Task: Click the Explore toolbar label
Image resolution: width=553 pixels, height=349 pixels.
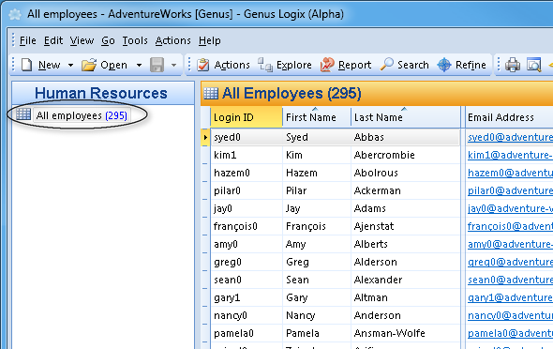Action: point(294,65)
